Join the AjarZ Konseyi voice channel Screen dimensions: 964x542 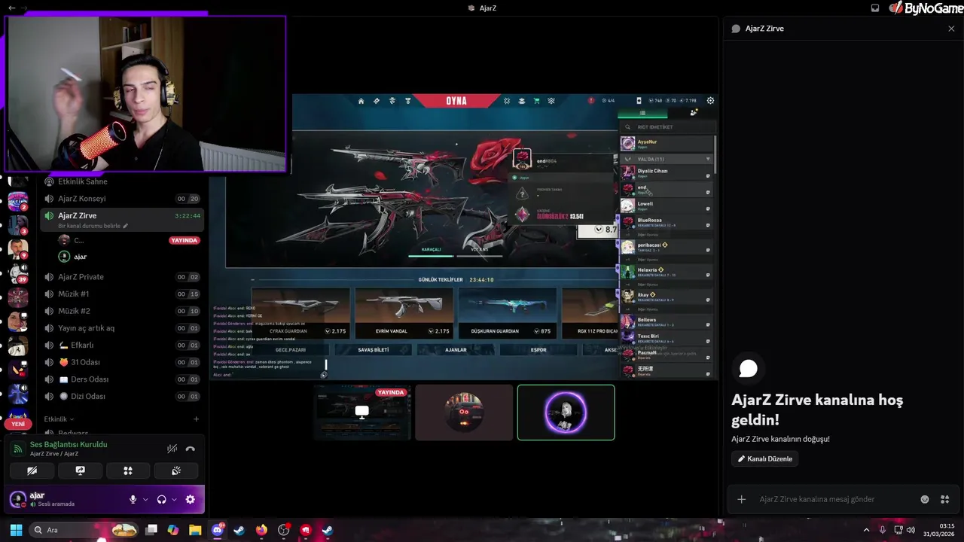[122, 199]
